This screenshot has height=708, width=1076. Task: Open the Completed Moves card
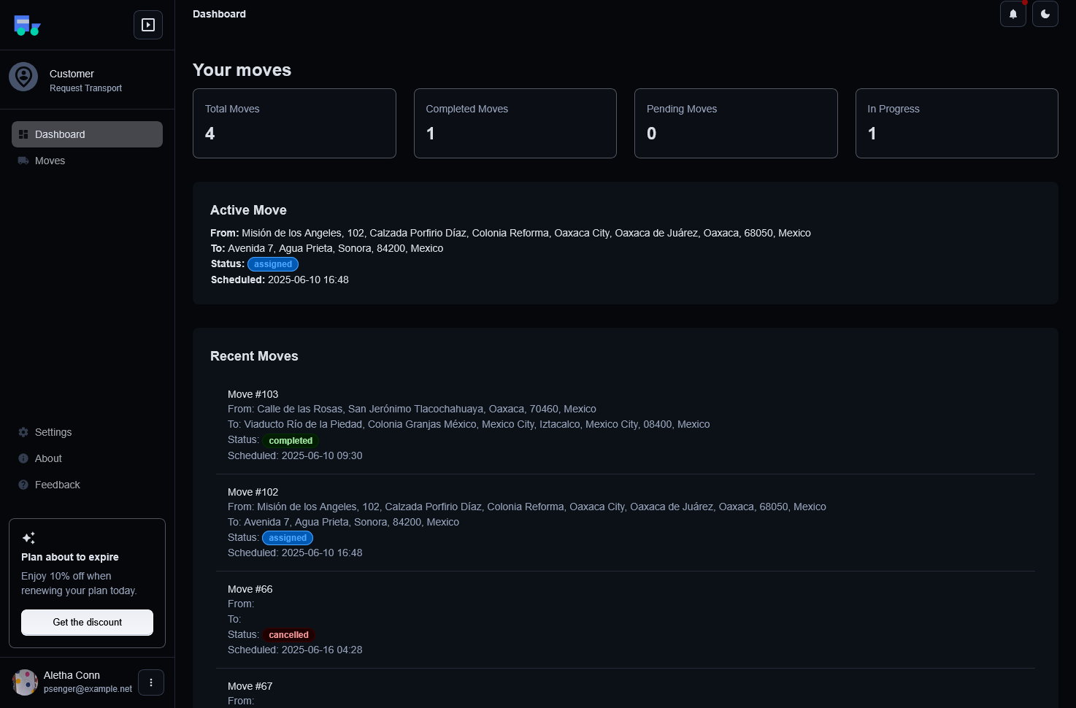coord(515,123)
